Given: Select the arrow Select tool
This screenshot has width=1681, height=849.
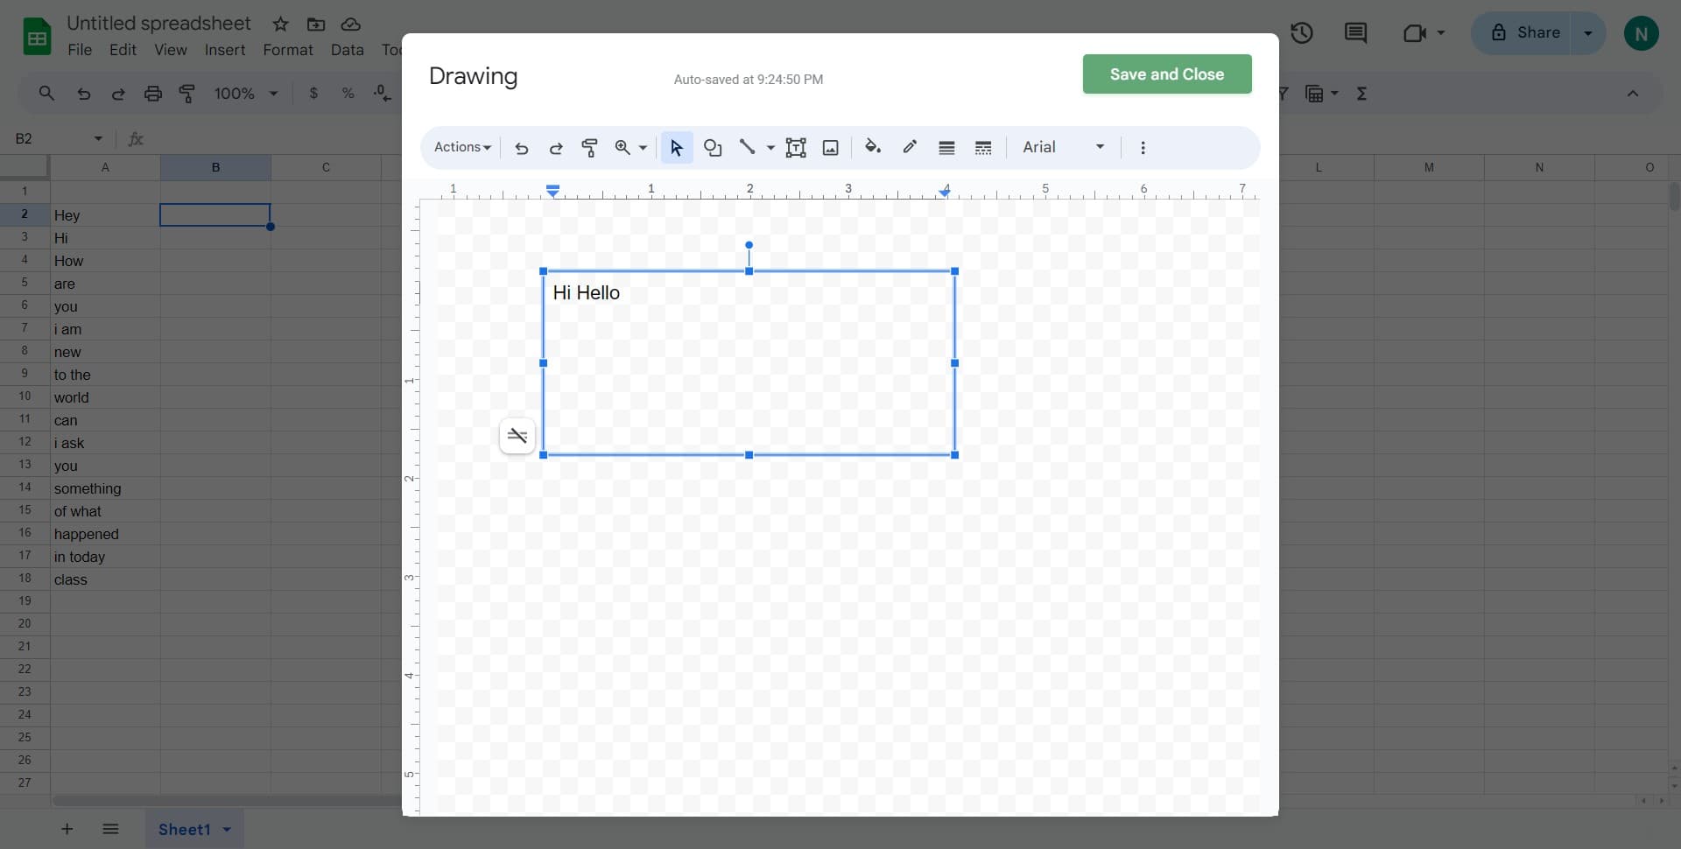Looking at the screenshot, I should pos(675,147).
